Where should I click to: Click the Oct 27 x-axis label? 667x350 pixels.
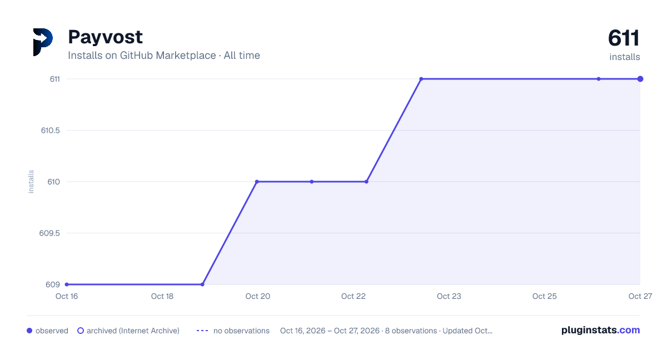coord(640,296)
